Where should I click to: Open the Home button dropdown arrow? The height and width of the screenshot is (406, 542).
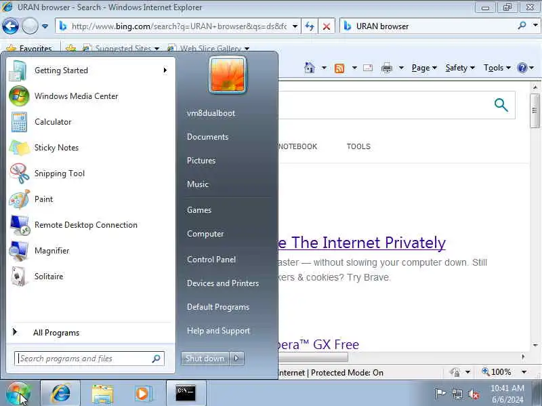(324, 68)
